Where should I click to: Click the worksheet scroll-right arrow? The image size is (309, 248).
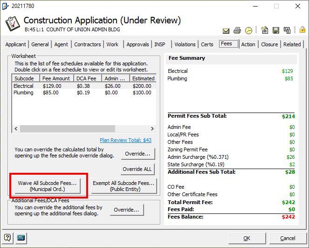click(x=152, y=129)
